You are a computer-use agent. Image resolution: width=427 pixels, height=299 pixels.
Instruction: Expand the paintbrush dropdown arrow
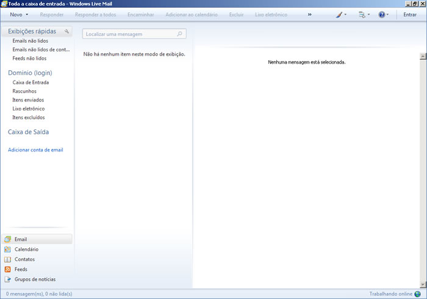pyautogui.click(x=345, y=15)
